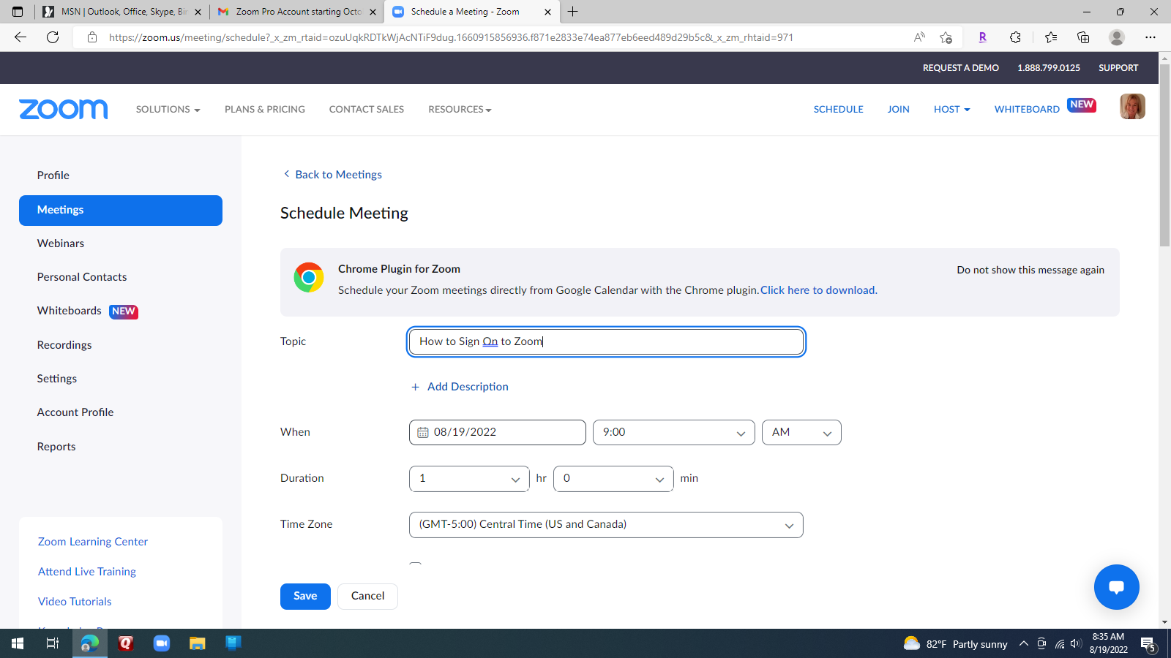Show hidden system tray icons
This screenshot has height=658, width=1171.
(1024, 644)
